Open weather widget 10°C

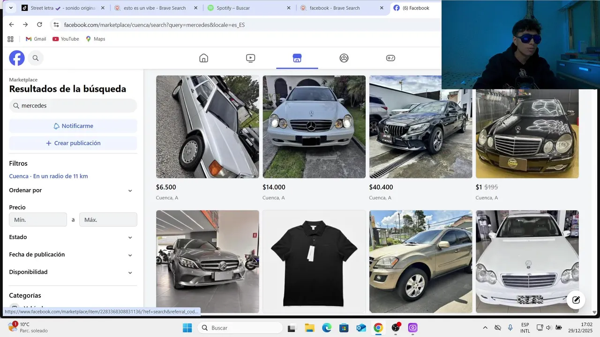pos(28,327)
